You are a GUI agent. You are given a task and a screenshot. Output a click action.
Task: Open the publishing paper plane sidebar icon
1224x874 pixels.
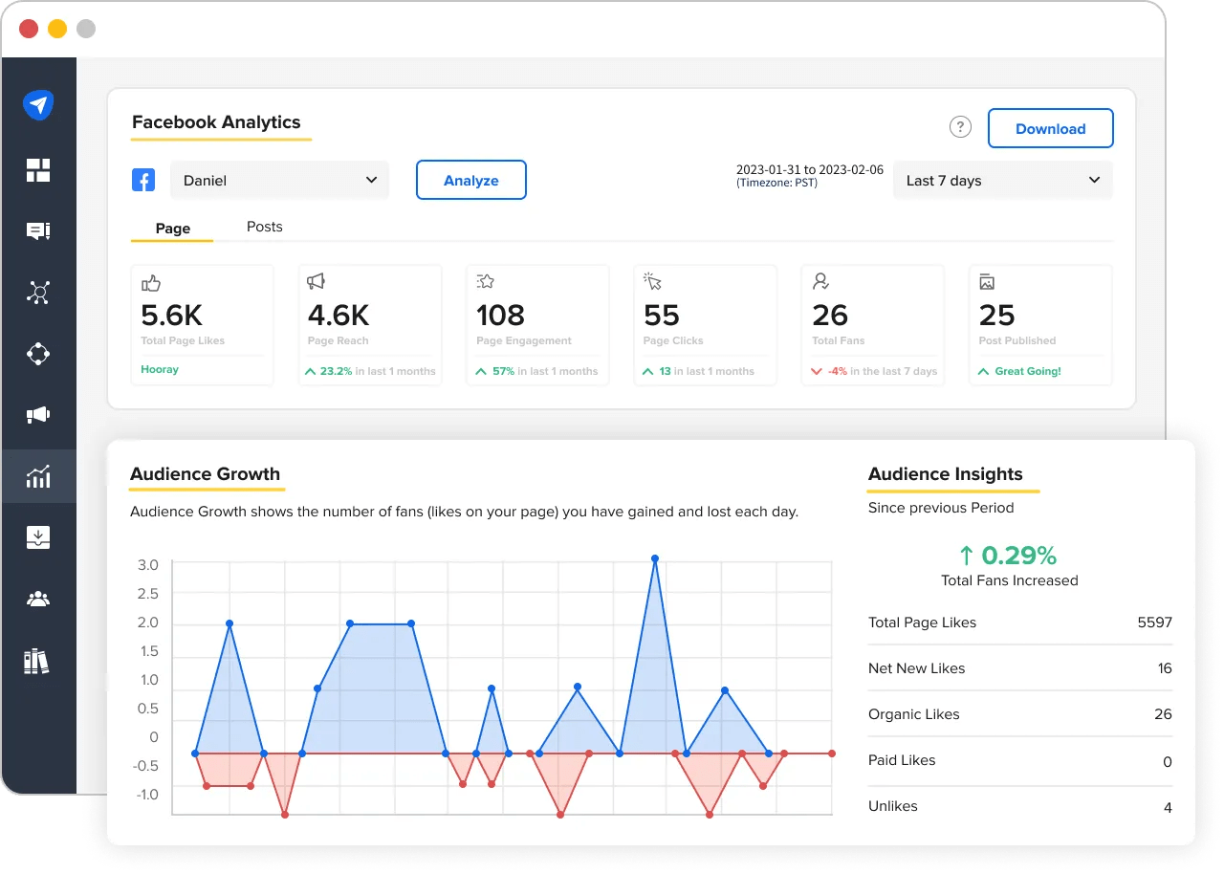[x=38, y=105]
